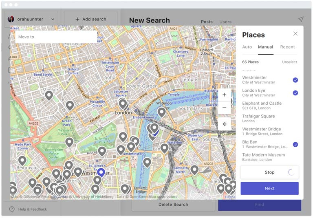The width and height of the screenshot is (313, 218).
Task: Click the locate me crosshair button
Action: coord(224,124)
